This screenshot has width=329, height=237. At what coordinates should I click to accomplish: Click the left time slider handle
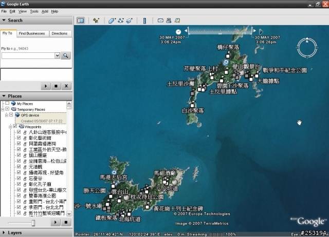tap(187, 31)
